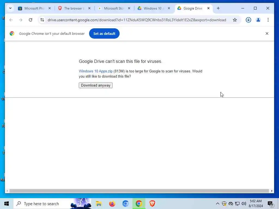Open Firefox from the taskbar
The image size is (279, 209).
pos(112,204)
